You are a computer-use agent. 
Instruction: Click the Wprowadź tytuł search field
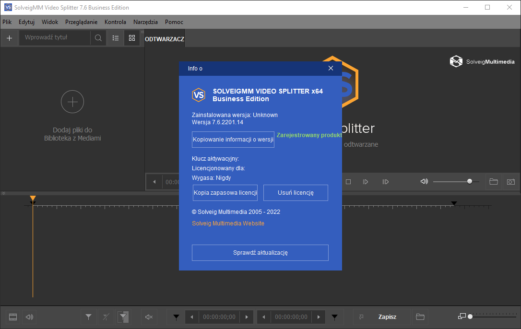click(x=55, y=37)
